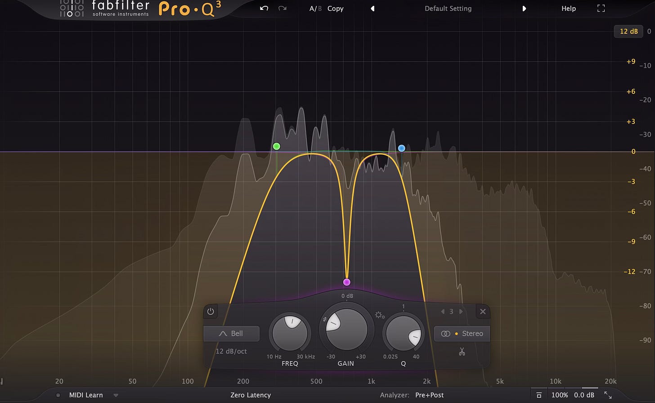655x403 pixels.
Task: Click the Undo arrow icon
Action: 264,9
